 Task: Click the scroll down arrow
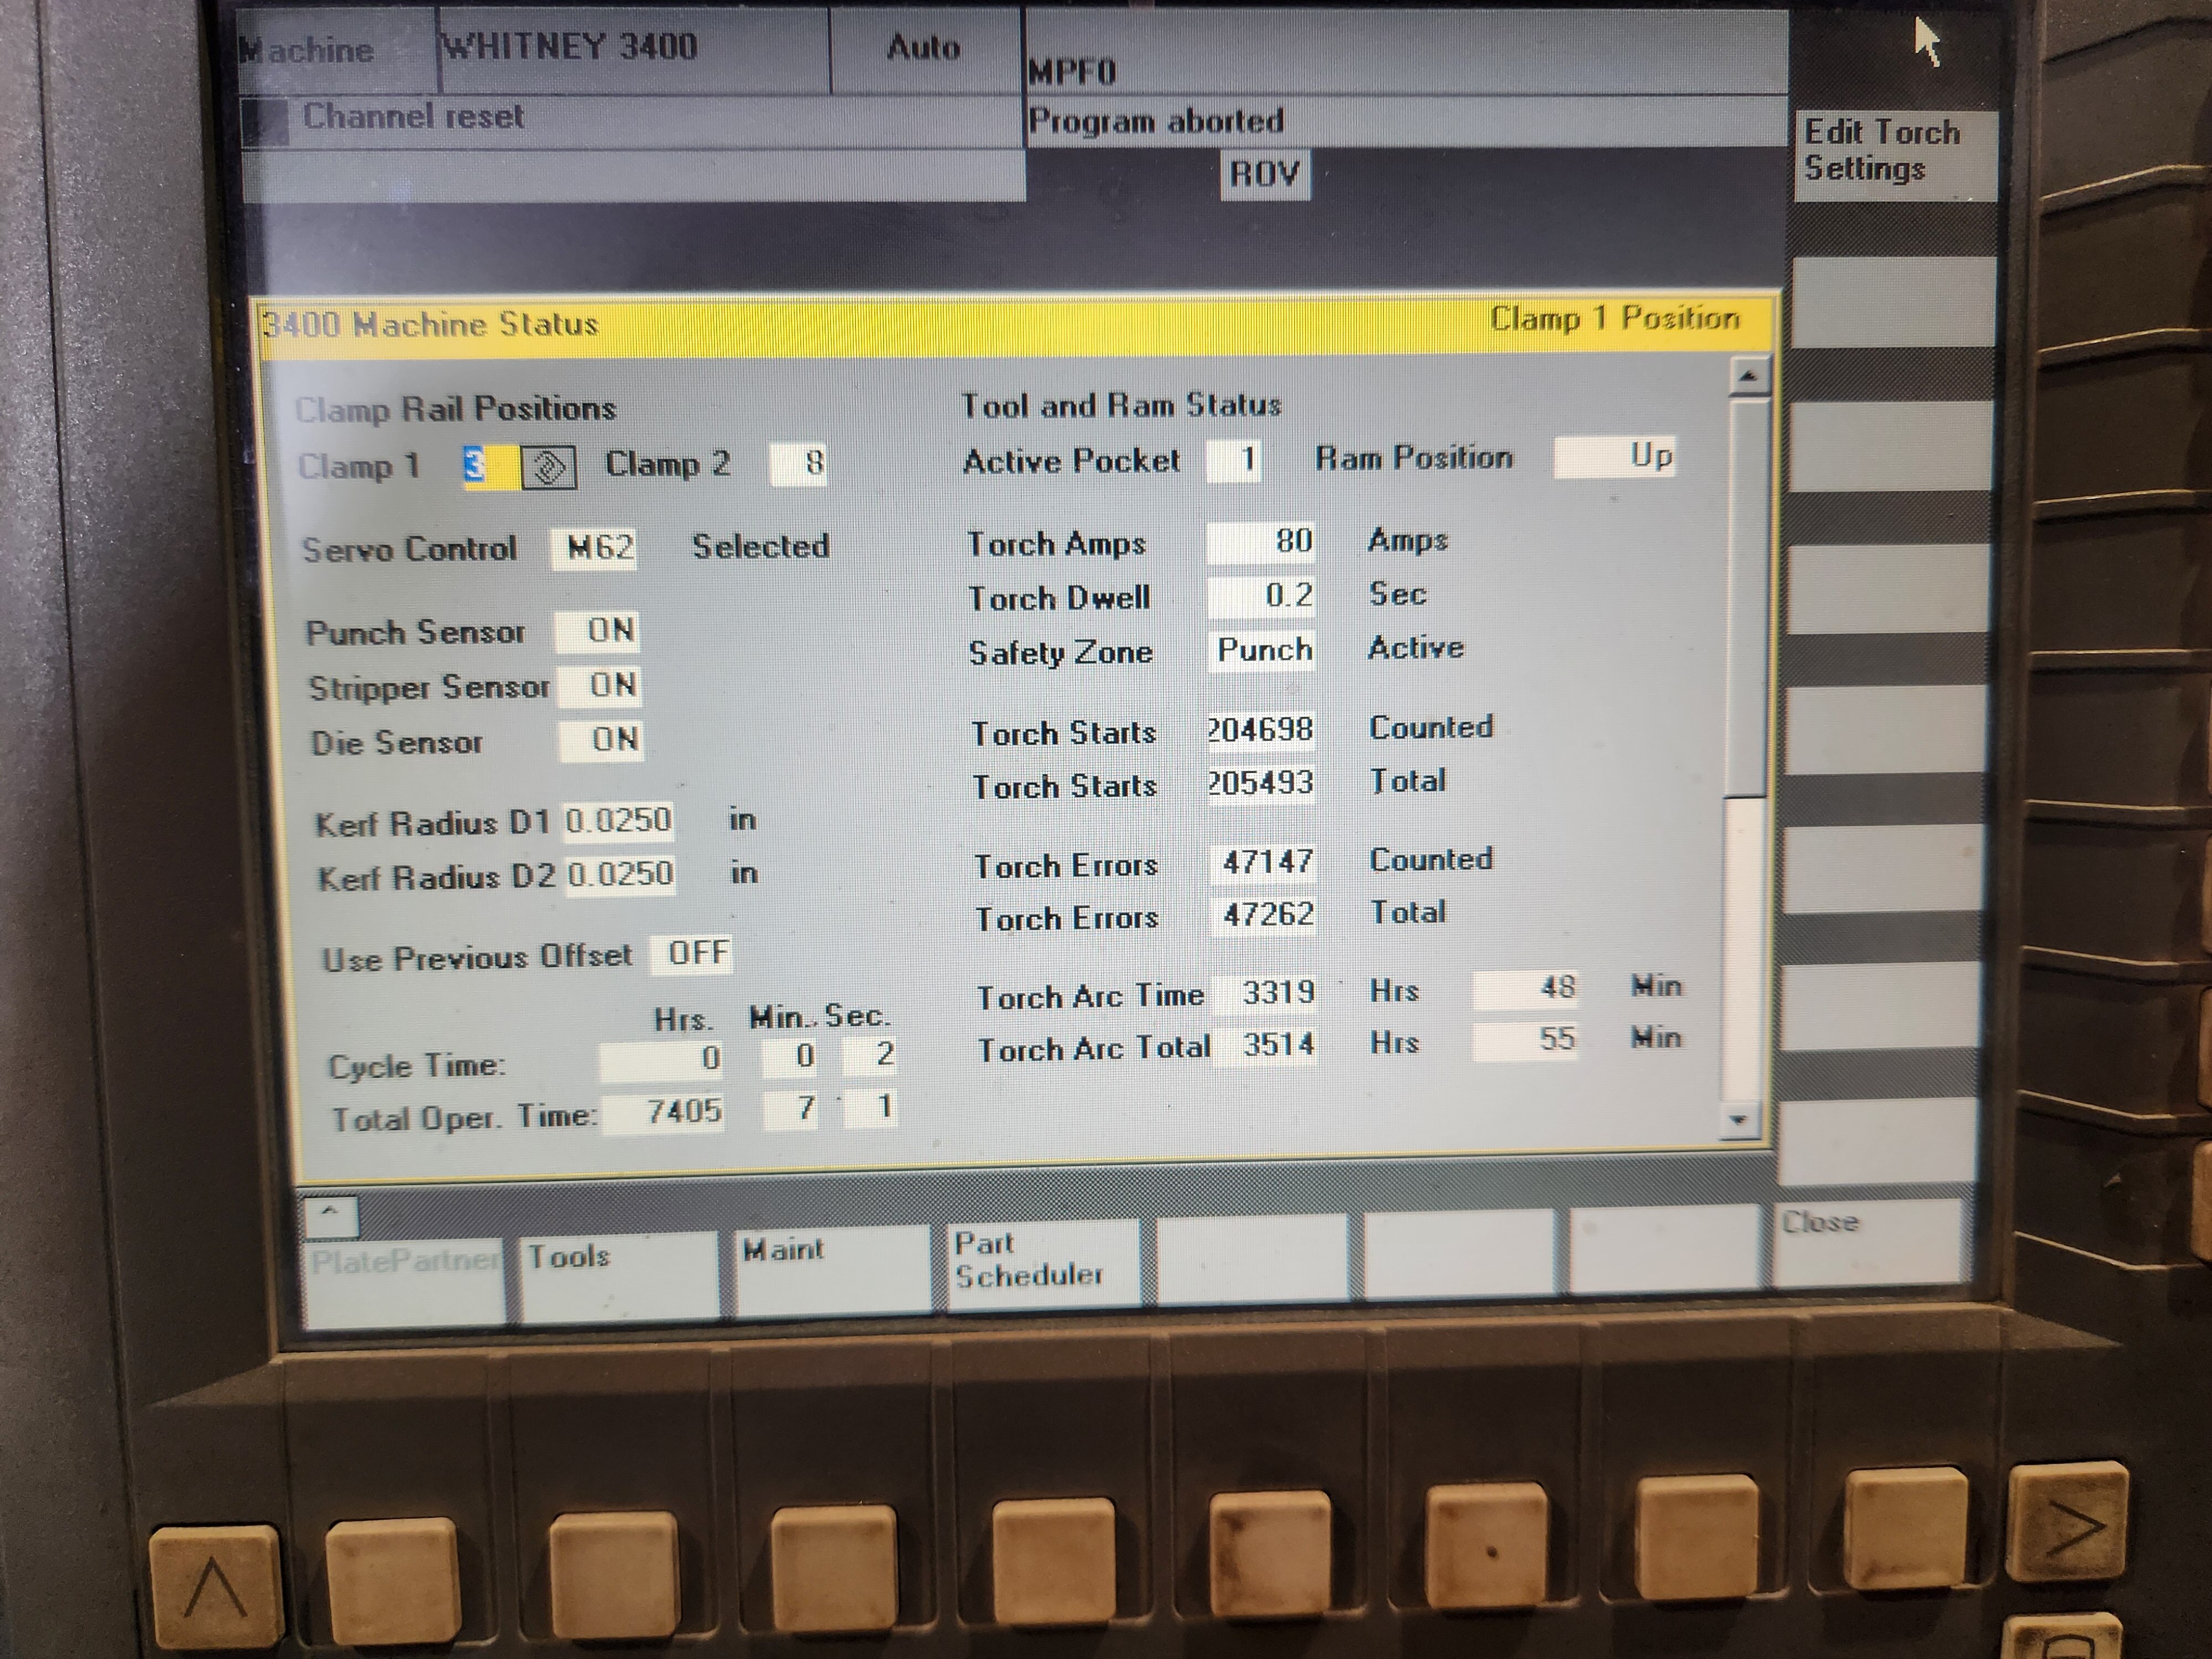(x=1738, y=1120)
